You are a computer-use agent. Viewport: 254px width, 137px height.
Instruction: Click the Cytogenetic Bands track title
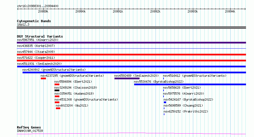click(34, 21)
